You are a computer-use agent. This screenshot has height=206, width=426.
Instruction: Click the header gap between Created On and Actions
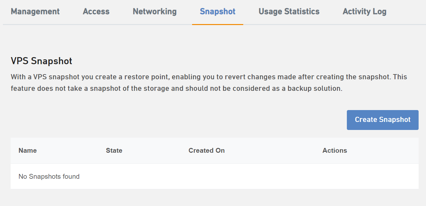[273, 150]
